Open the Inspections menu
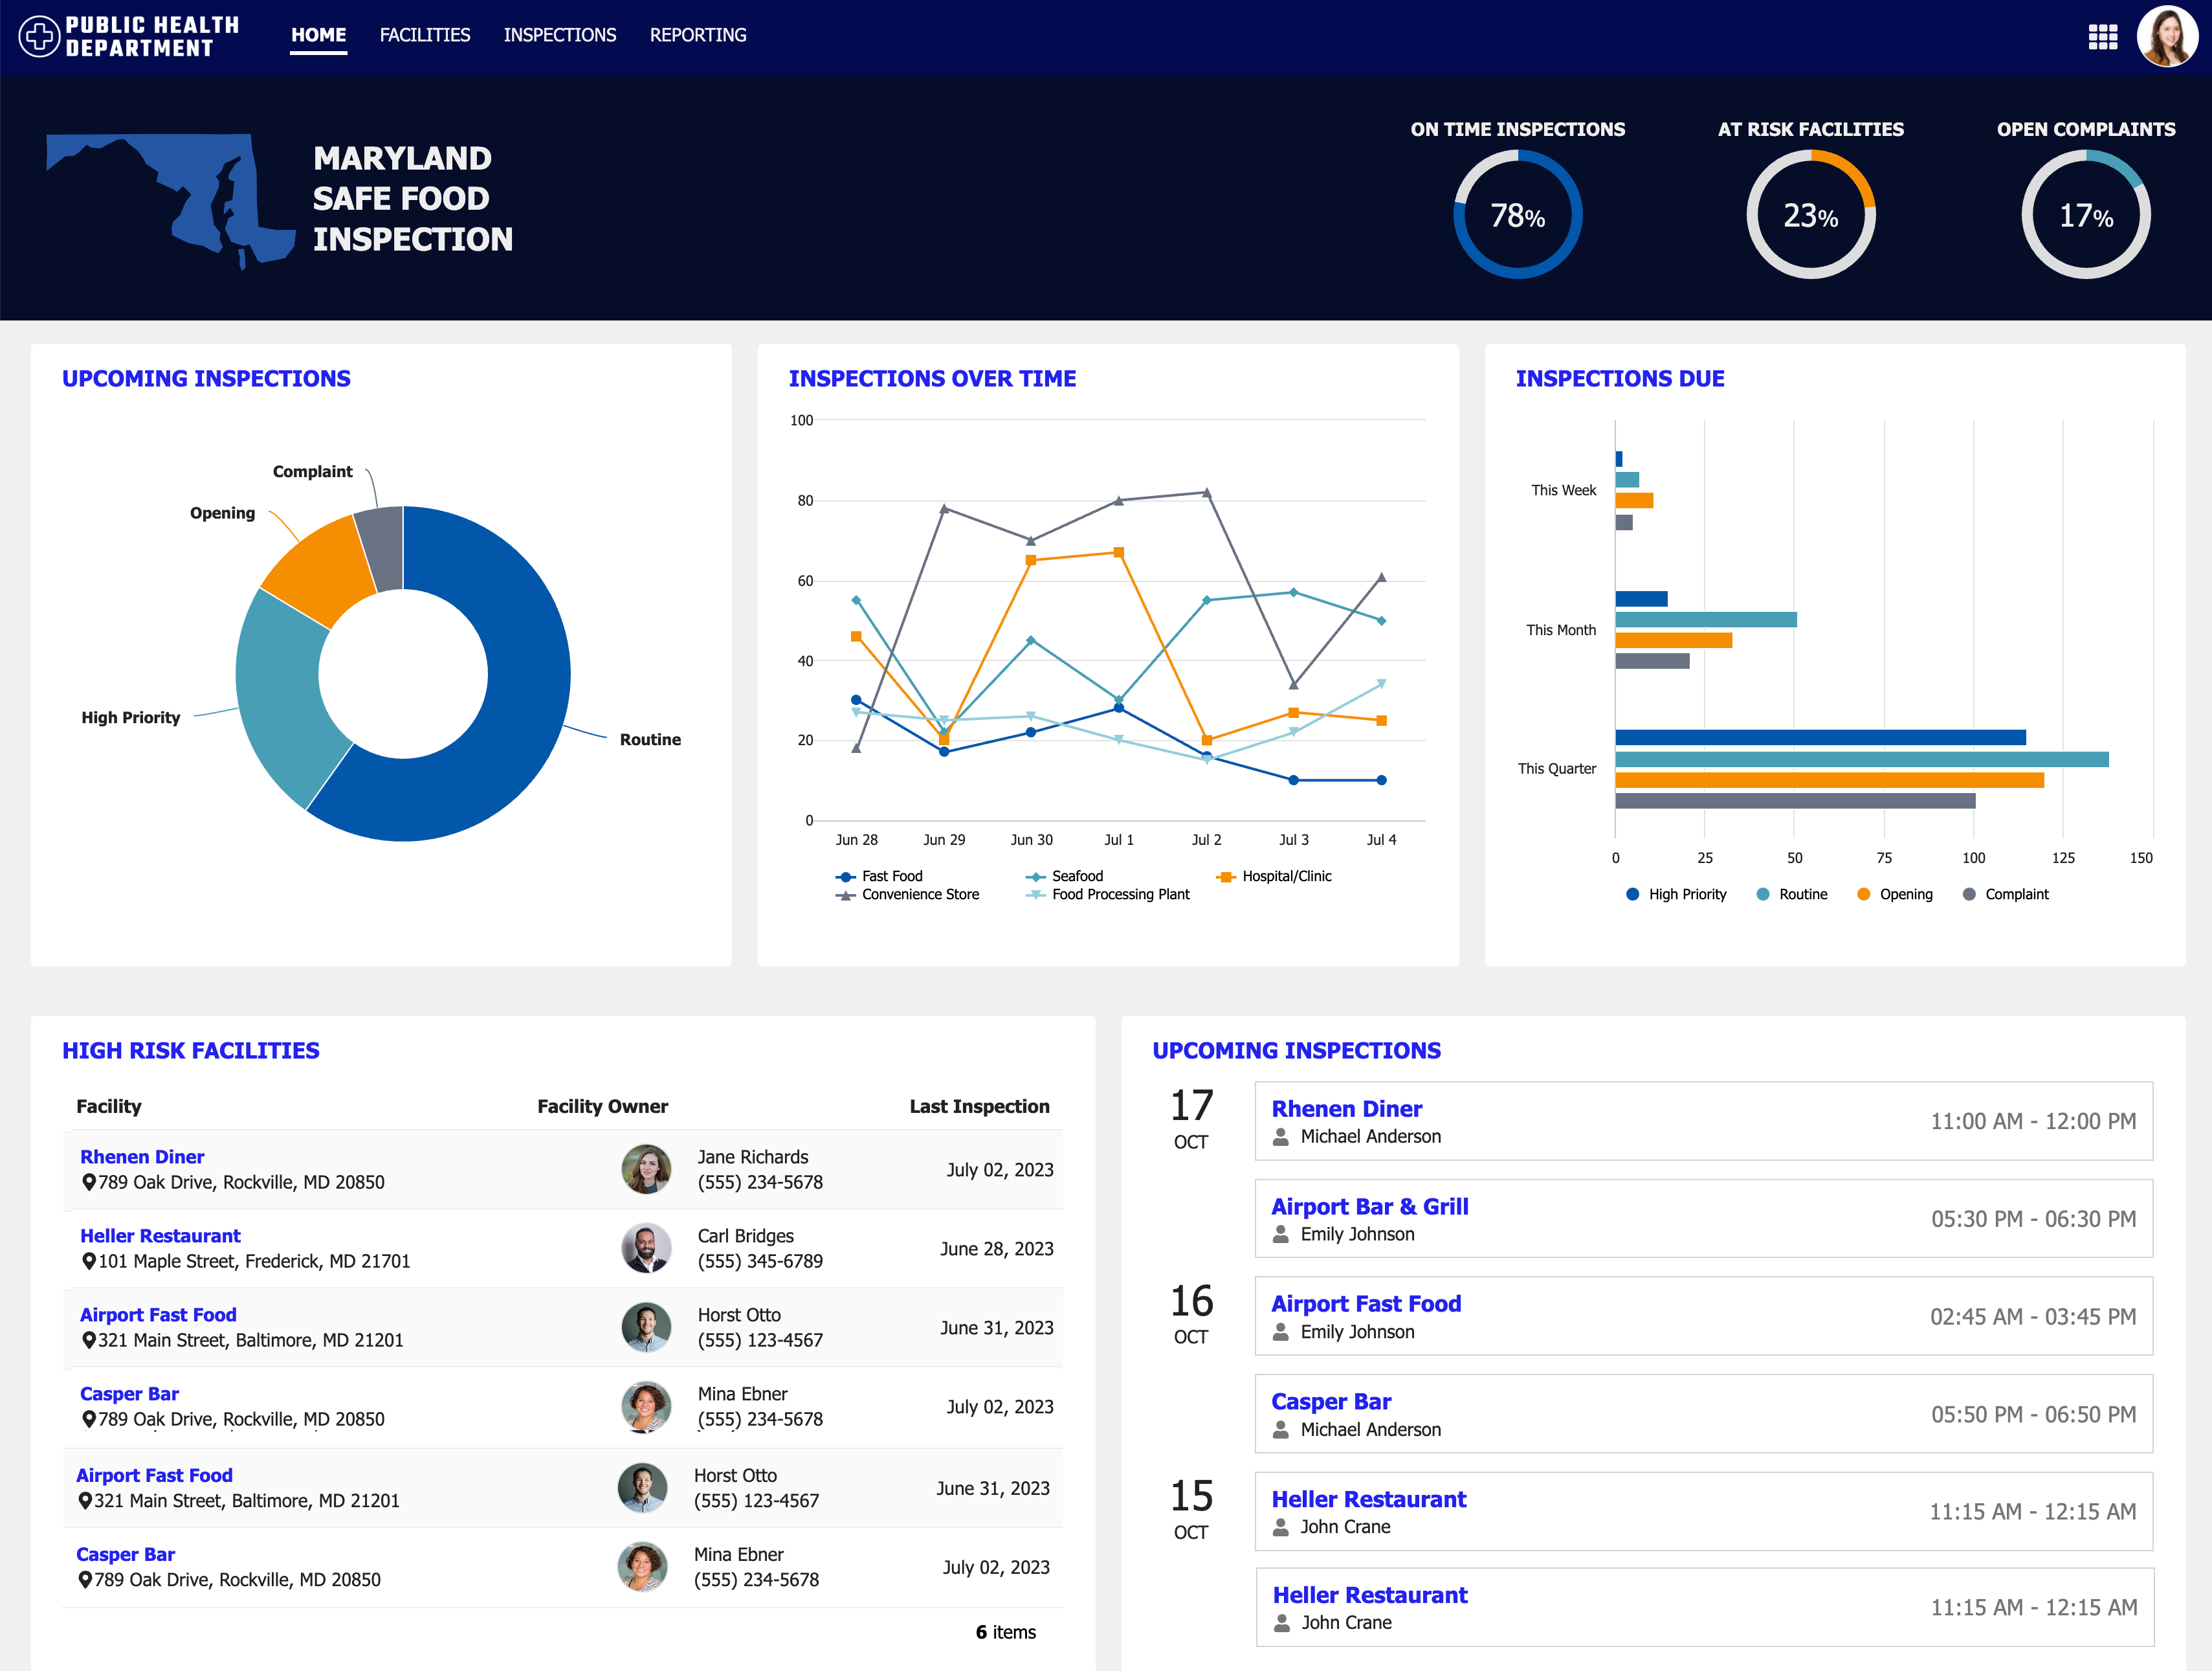This screenshot has width=2212, height=1671. (560, 35)
